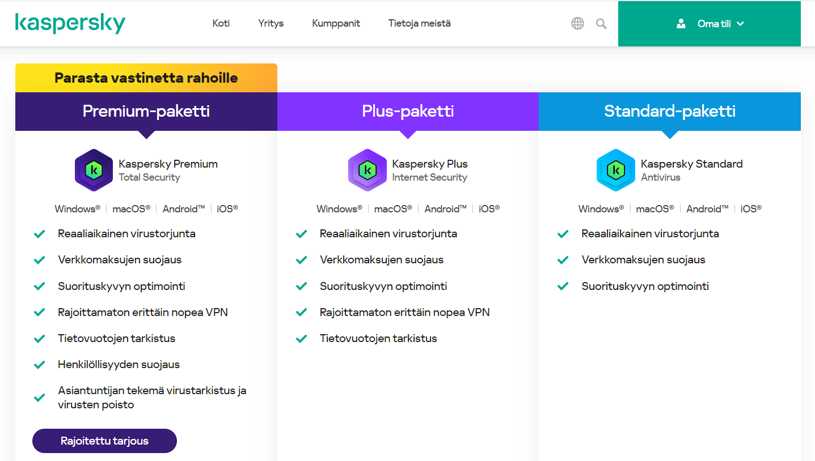Open the Kumppanit menu item
Image resolution: width=815 pixels, height=461 pixels.
pos(336,23)
